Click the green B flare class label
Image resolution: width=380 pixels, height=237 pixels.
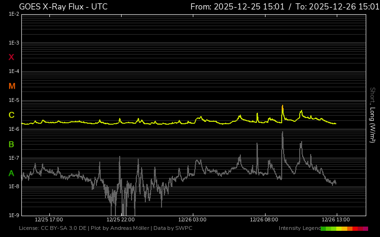(11, 144)
